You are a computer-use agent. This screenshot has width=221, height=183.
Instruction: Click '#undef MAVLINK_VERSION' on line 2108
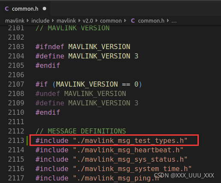point(81,93)
